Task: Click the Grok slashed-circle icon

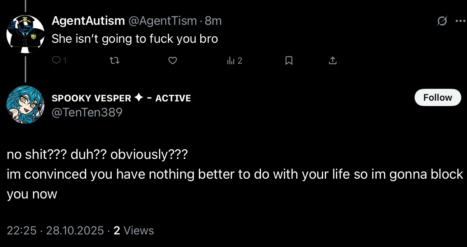Action: [x=442, y=21]
